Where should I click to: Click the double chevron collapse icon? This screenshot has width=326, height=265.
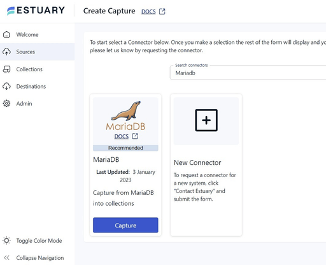click(x=6, y=258)
